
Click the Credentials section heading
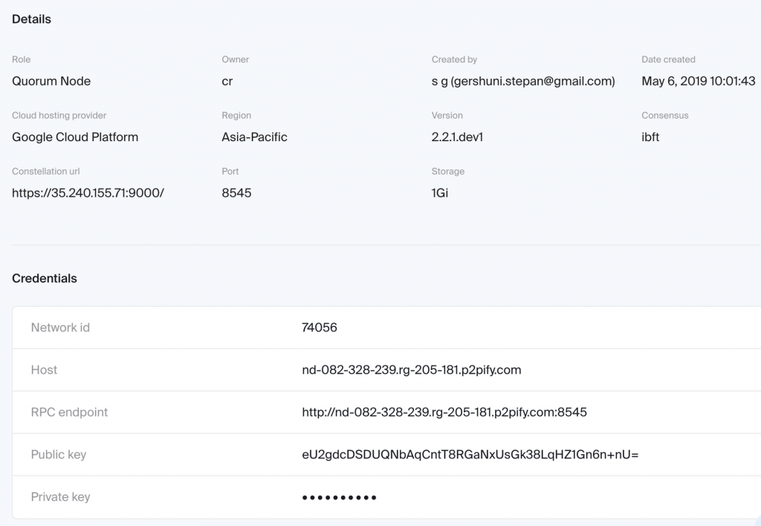45,279
